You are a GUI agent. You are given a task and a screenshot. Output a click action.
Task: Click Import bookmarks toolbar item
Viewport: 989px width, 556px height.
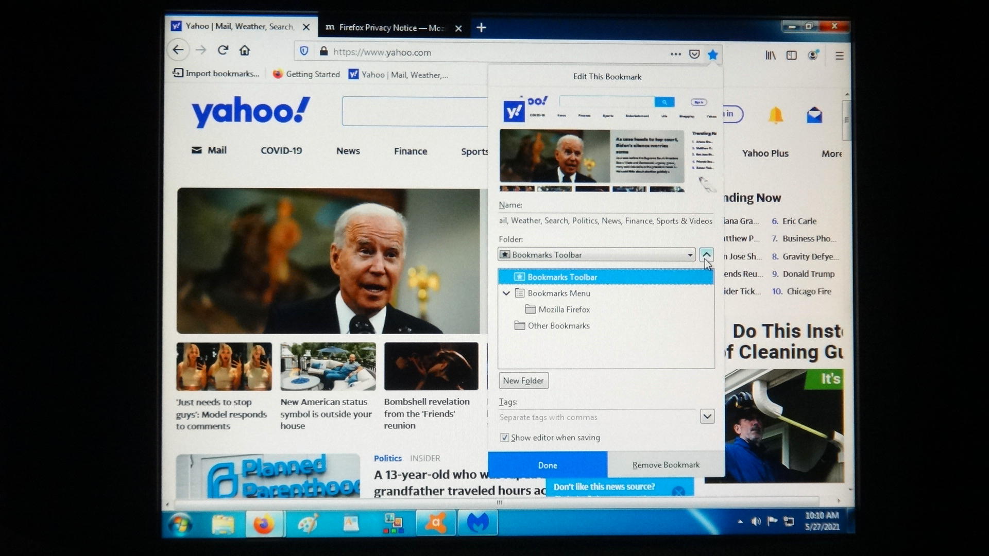pyautogui.click(x=216, y=73)
